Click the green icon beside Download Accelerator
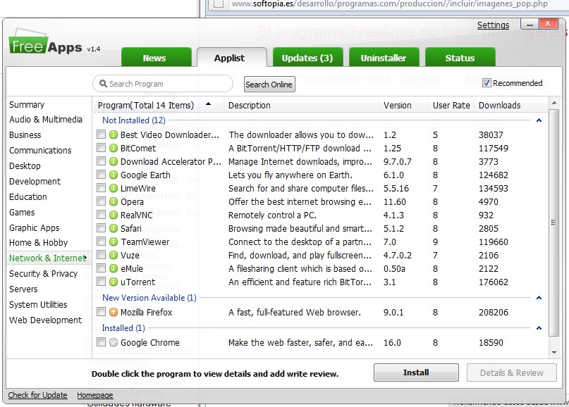The image size is (569, 407). 114,161
